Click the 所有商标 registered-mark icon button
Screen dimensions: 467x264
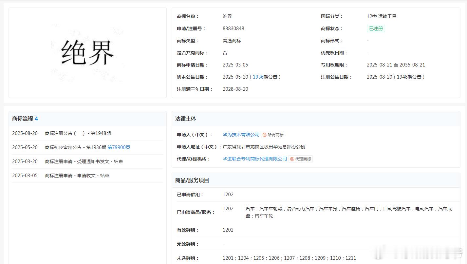click(273, 135)
